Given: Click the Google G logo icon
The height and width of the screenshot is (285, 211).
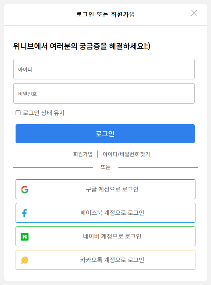Looking at the screenshot, I should click(25, 189).
